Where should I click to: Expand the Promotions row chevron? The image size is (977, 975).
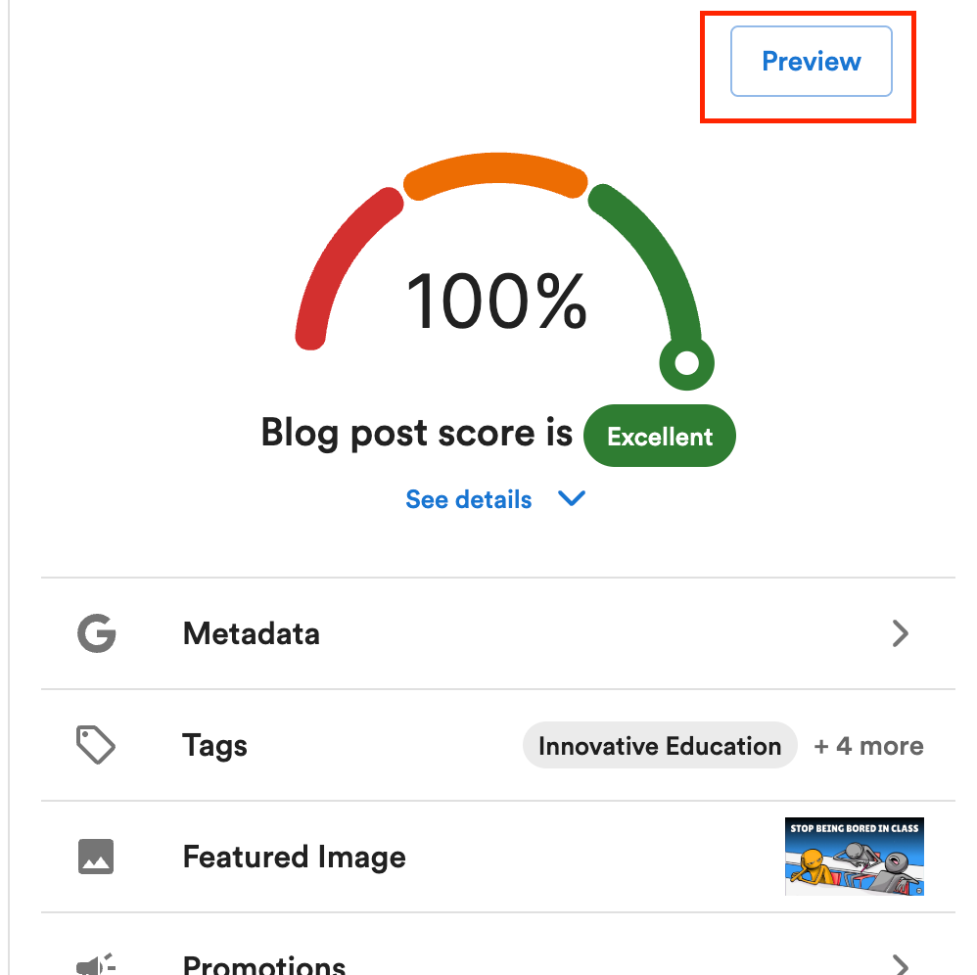pos(901,964)
